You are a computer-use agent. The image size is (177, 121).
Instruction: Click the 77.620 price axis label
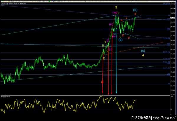173,72
